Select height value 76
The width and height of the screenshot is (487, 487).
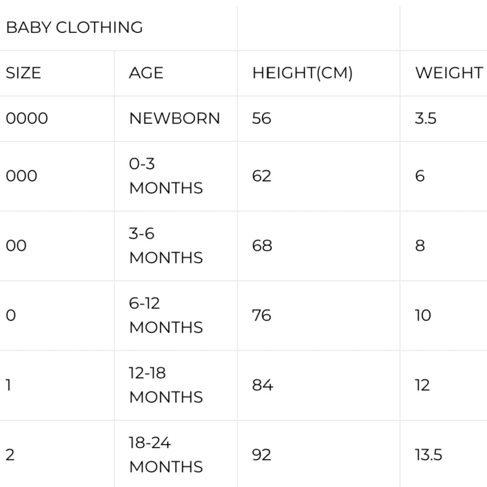click(x=262, y=315)
